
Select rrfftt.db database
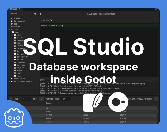[x=17, y=27]
